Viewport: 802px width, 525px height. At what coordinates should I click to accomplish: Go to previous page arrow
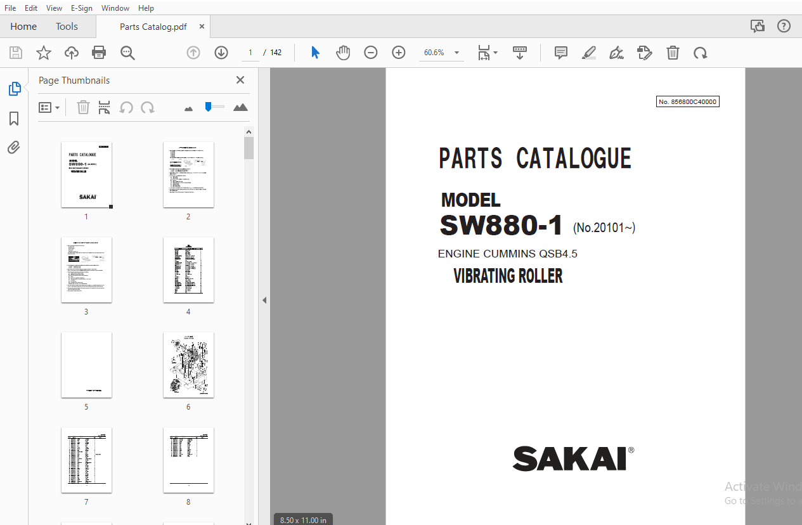click(x=193, y=53)
